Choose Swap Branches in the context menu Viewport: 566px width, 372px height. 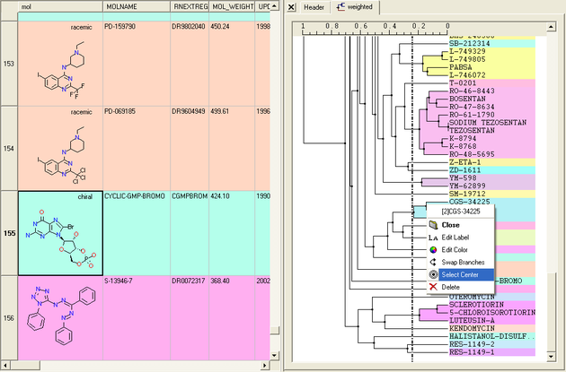pyautogui.click(x=465, y=262)
